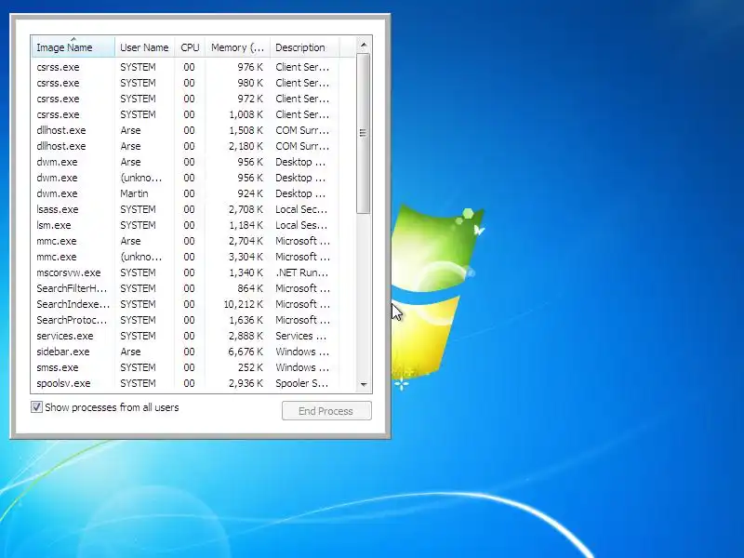Click the 924 K memory value
Viewport: 744px width, 558px height.
tap(250, 193)
